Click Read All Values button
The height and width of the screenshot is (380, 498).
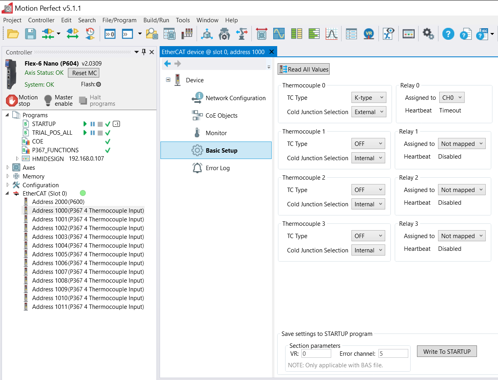pos(304,70)
